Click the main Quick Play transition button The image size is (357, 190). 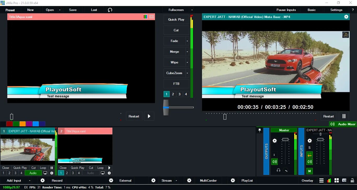(x=176, y=20)
